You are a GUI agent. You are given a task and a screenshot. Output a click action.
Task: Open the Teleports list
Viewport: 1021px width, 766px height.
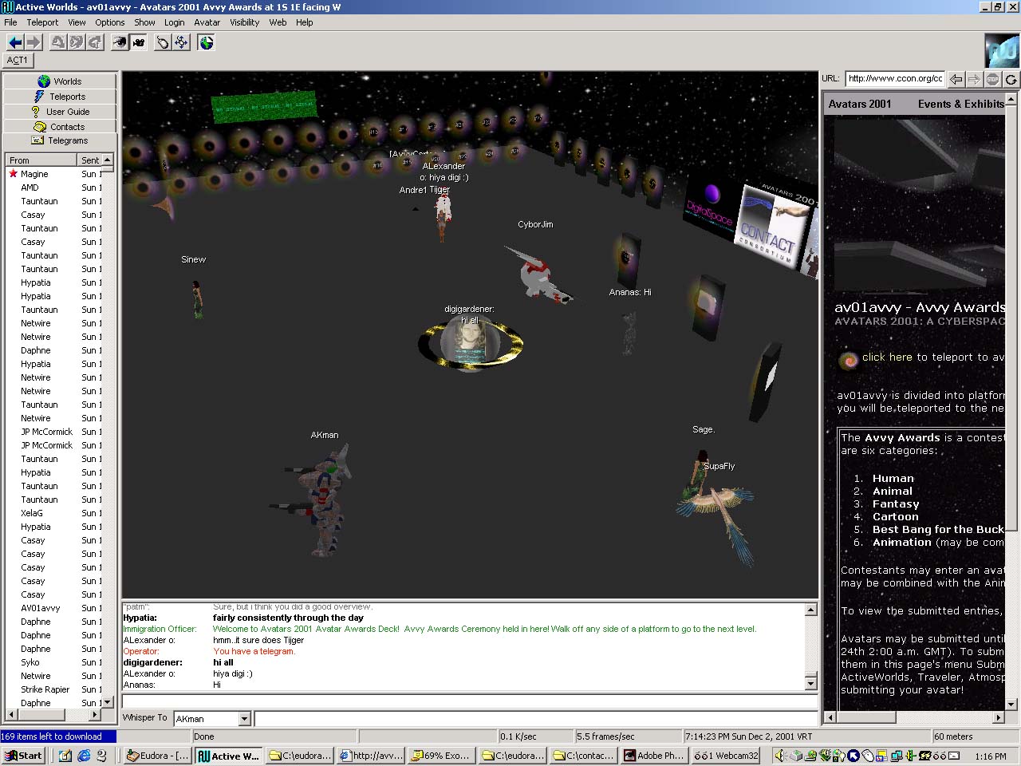click(x=60, y=97)
